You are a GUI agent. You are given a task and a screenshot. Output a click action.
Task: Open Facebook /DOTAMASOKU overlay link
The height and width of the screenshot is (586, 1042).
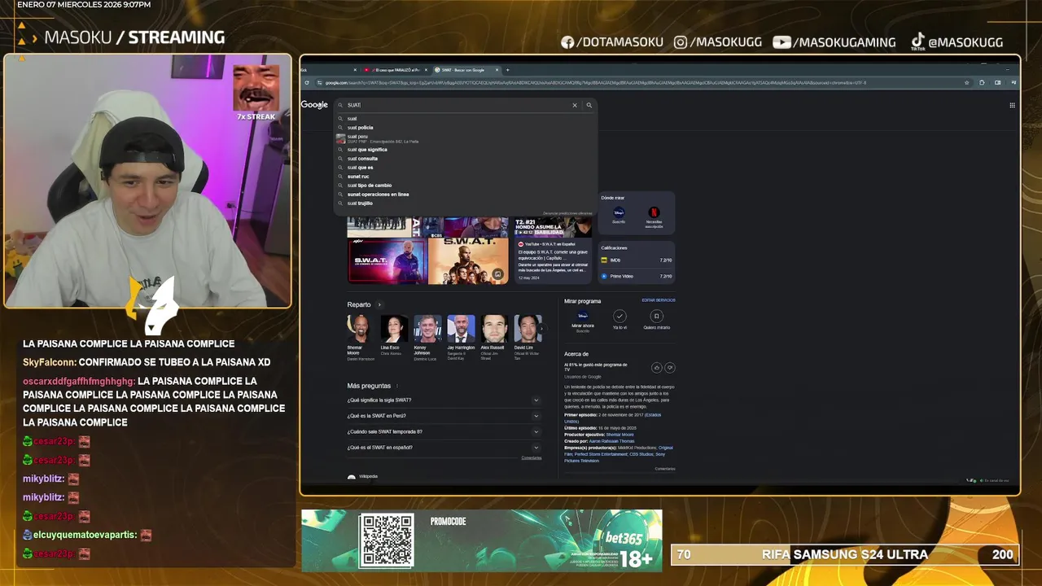(x=611, y=42)
